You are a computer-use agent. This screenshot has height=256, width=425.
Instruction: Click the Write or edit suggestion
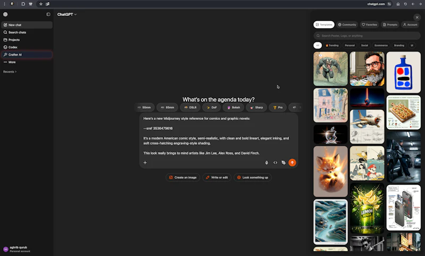click(217, 178)
